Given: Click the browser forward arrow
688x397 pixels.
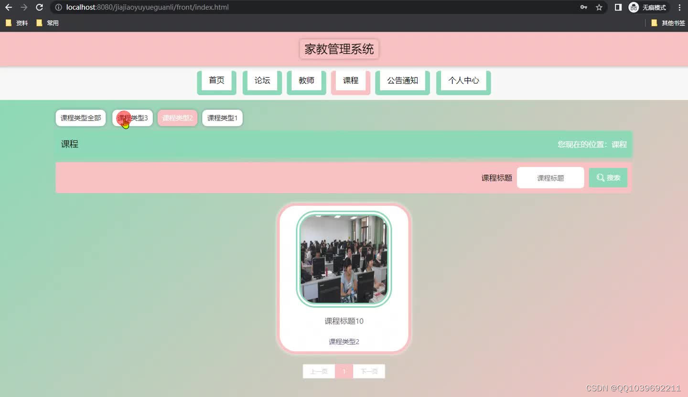Looking at the screenshot, I should (23, 7).
